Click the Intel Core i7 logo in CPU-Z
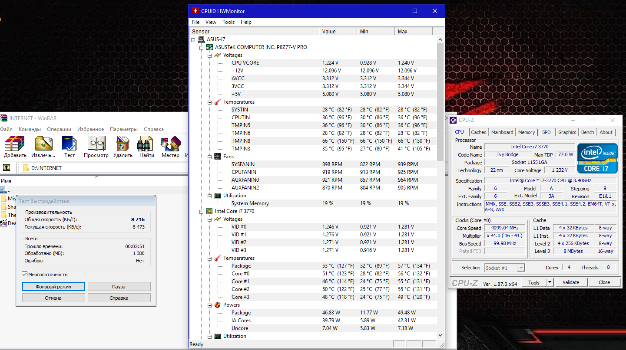The image size is (626, 350). (597, 158)
